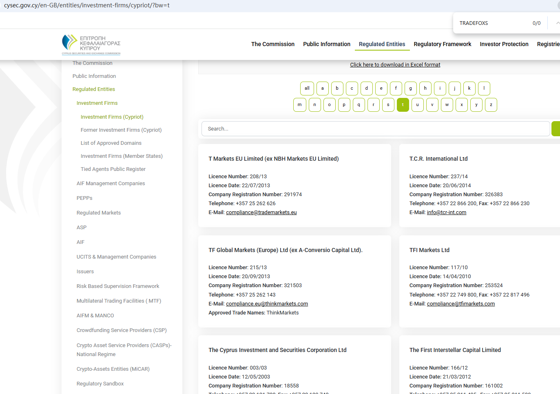Filter list by letter 'm'
Image resolution: width=560 pixels, height=394 pixels.
[299, 105]
